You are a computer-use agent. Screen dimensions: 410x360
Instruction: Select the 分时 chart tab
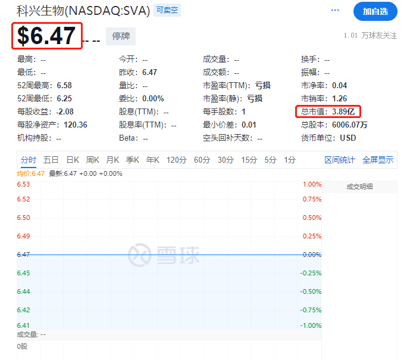[29, 160]
